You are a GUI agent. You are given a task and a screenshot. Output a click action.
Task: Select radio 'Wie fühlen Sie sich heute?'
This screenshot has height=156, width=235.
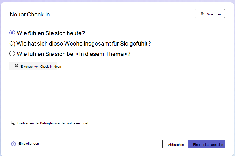[12, 33]
